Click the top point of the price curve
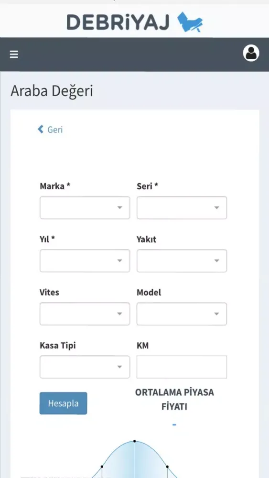Screen dimensions: 269x478 click(x=134, y=441)
